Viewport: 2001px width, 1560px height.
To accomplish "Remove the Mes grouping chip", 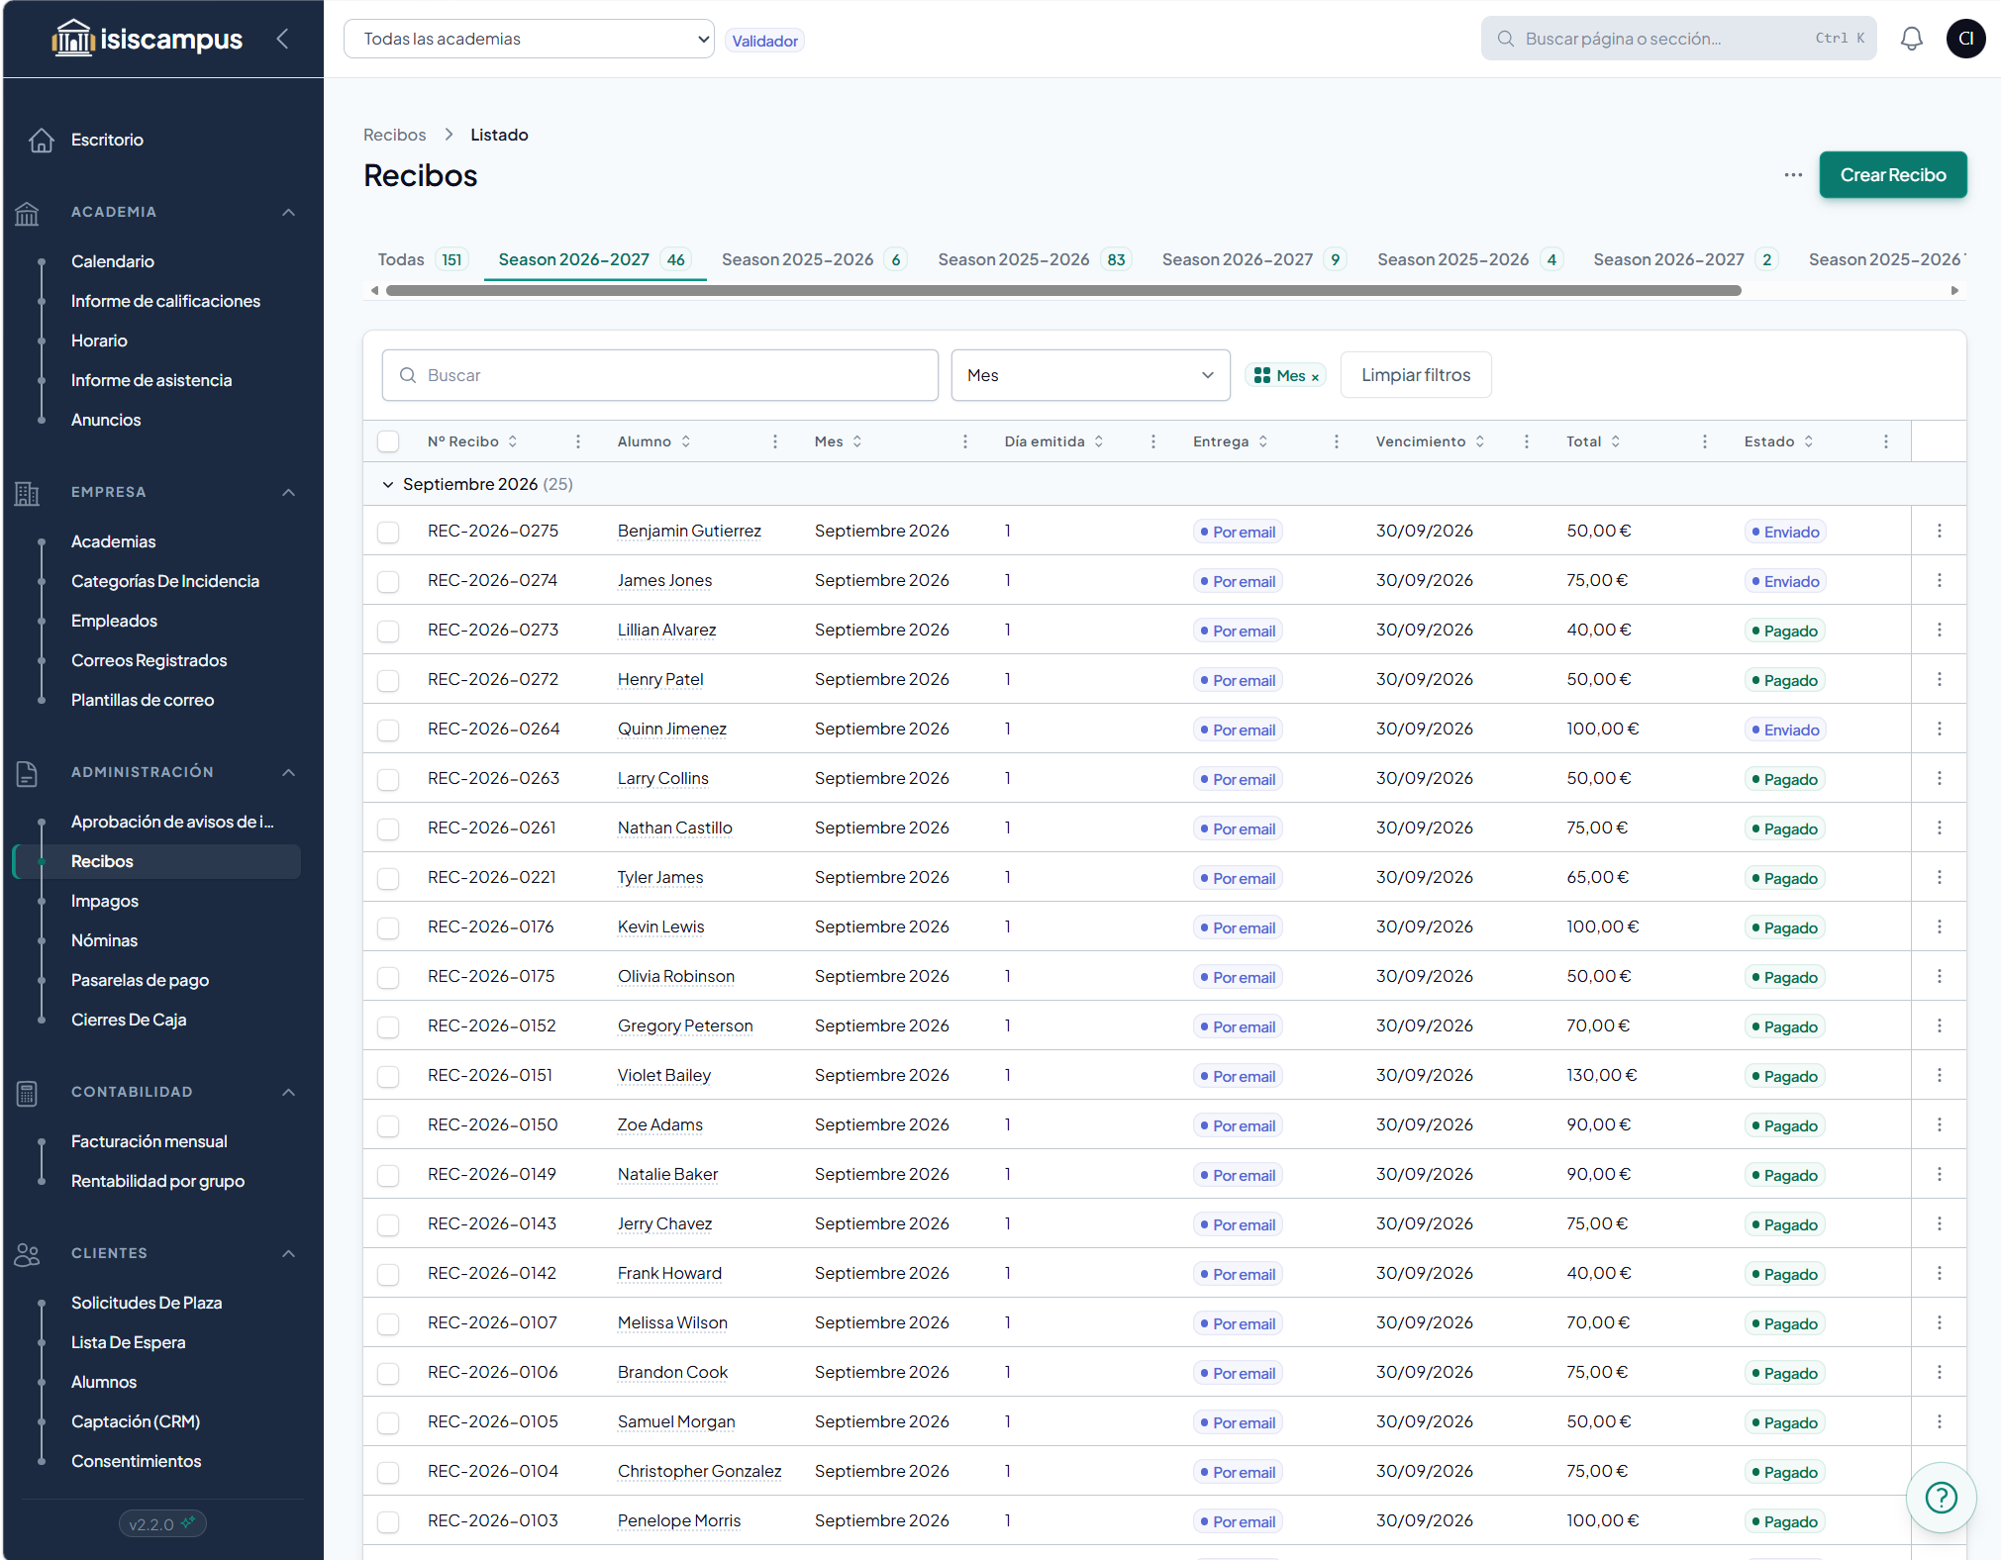I will click(x=1315, y=377).
